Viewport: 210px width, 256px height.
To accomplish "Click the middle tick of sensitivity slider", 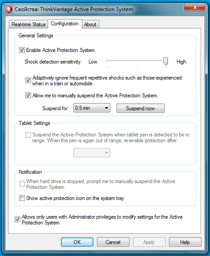I will [137, 67].
